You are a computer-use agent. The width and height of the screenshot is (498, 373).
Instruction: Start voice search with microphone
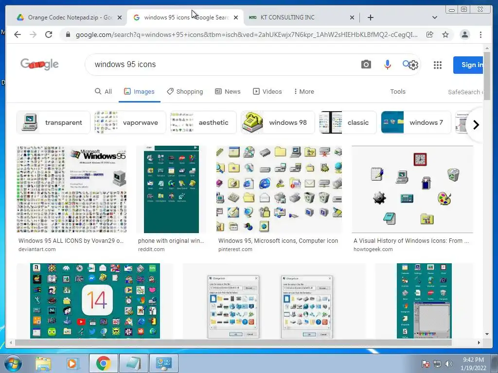pyautogui.click(x=387, y=65)
